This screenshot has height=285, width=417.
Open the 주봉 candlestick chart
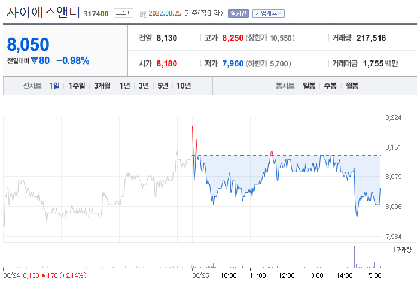click(x=330, y=86)
